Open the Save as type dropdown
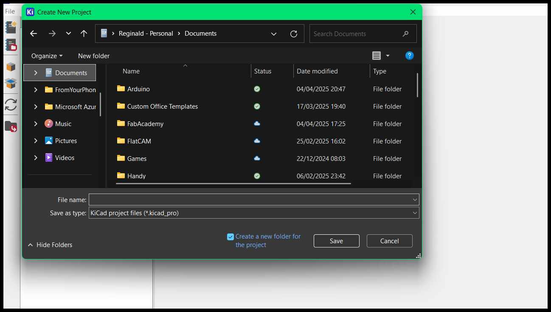551x312 pixels. (254, 213)
